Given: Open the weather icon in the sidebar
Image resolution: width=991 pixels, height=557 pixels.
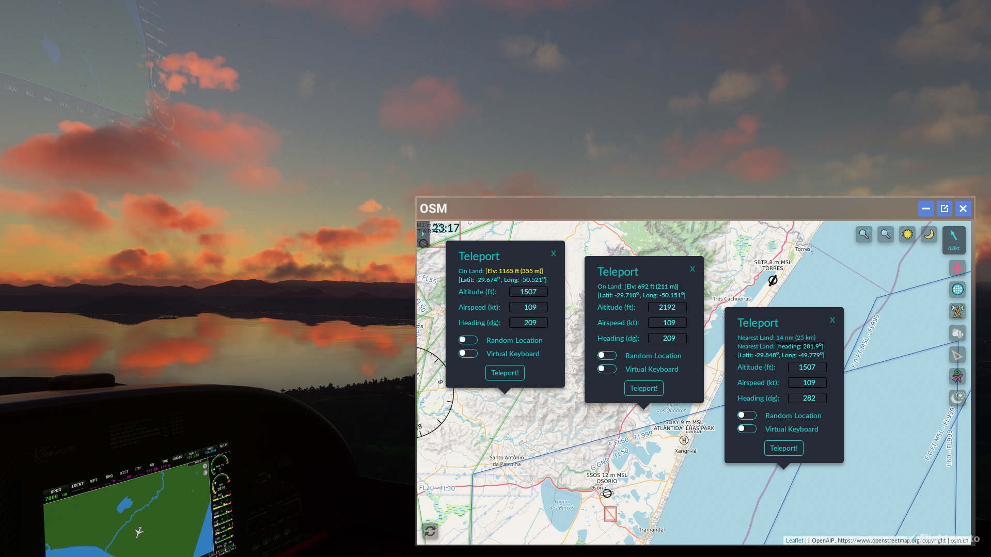Looking at the screenshot, I should click(957, 333).
